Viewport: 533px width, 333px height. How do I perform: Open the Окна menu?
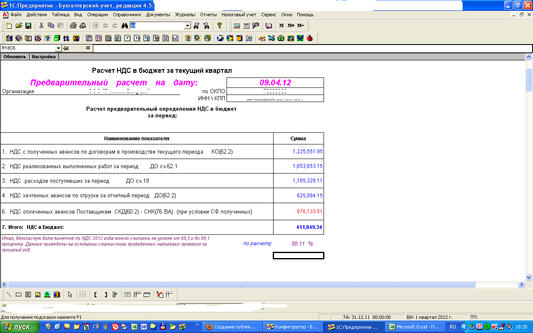click(x=286, y=15)
